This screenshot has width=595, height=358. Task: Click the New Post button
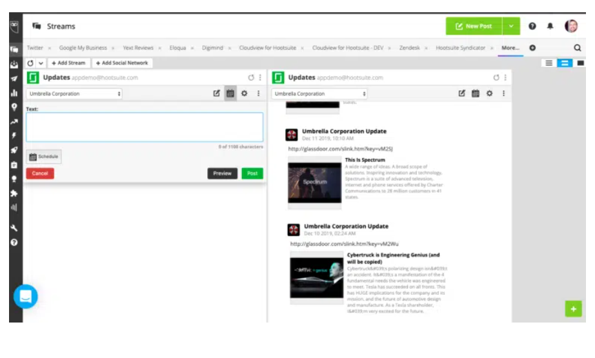pyautogui.click(x=474, y=26)
